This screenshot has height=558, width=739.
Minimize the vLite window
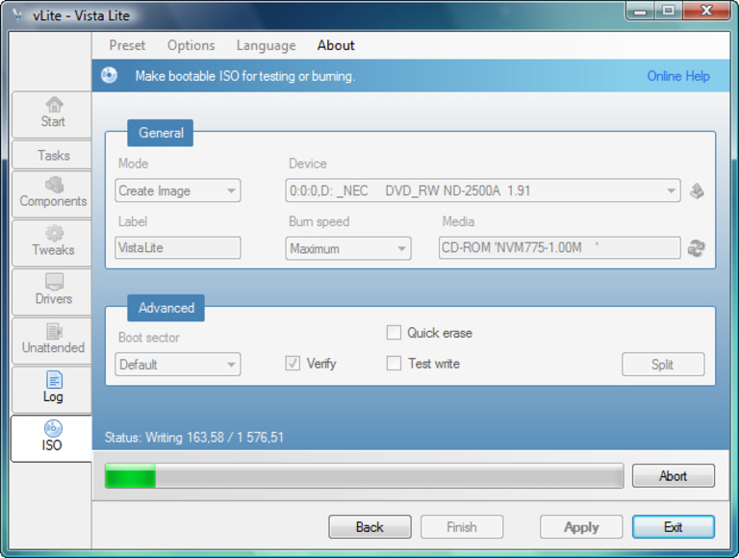point(640,11)
